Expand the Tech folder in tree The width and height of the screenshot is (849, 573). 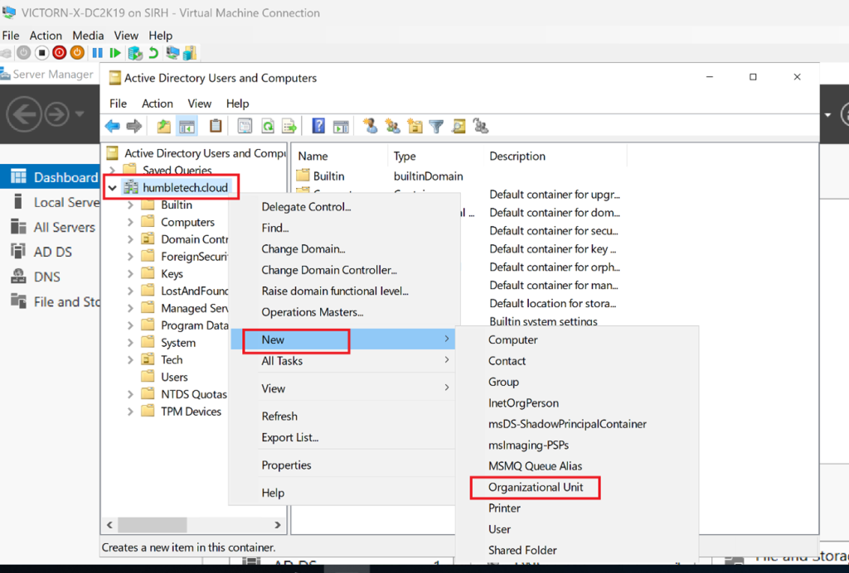pos(130,360)
